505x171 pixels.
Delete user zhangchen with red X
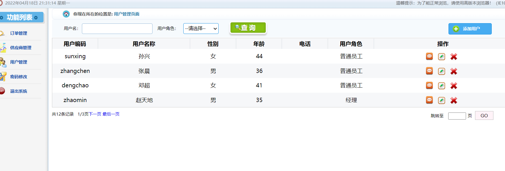click(x=454, y=71)
